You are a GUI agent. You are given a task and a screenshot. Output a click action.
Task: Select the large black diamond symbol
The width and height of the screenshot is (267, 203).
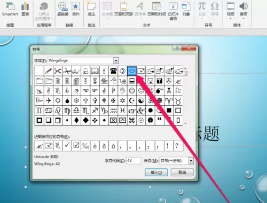point(85,121)
